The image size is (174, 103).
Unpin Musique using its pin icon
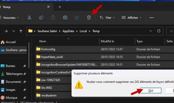(25, 98)
